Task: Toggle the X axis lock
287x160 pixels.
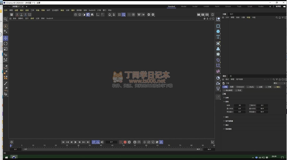Action: click(x=17, y=14)
